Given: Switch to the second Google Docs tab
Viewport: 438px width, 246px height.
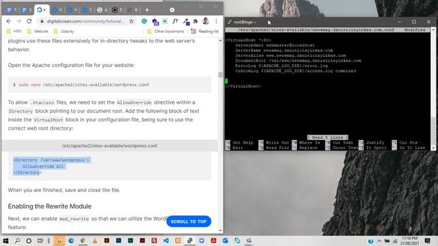Looking at the screenshot, I should 25,10.
